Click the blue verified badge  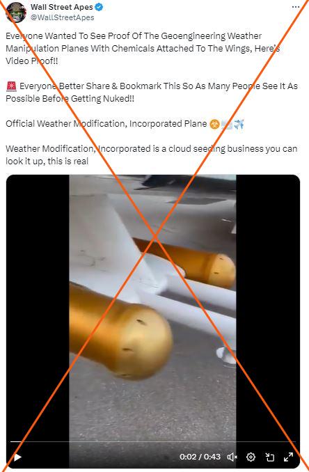tap(99, 7)
